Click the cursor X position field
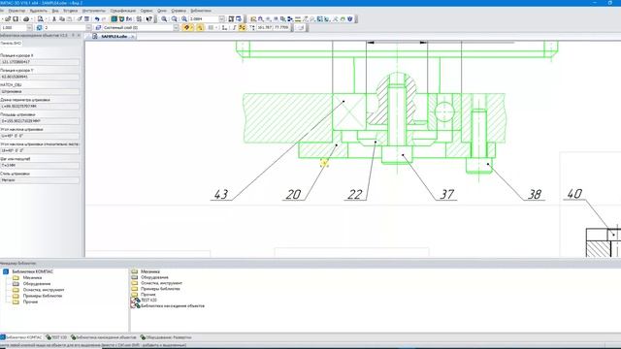Viewport: 621px width, 349px height. [x=40, y=62]
